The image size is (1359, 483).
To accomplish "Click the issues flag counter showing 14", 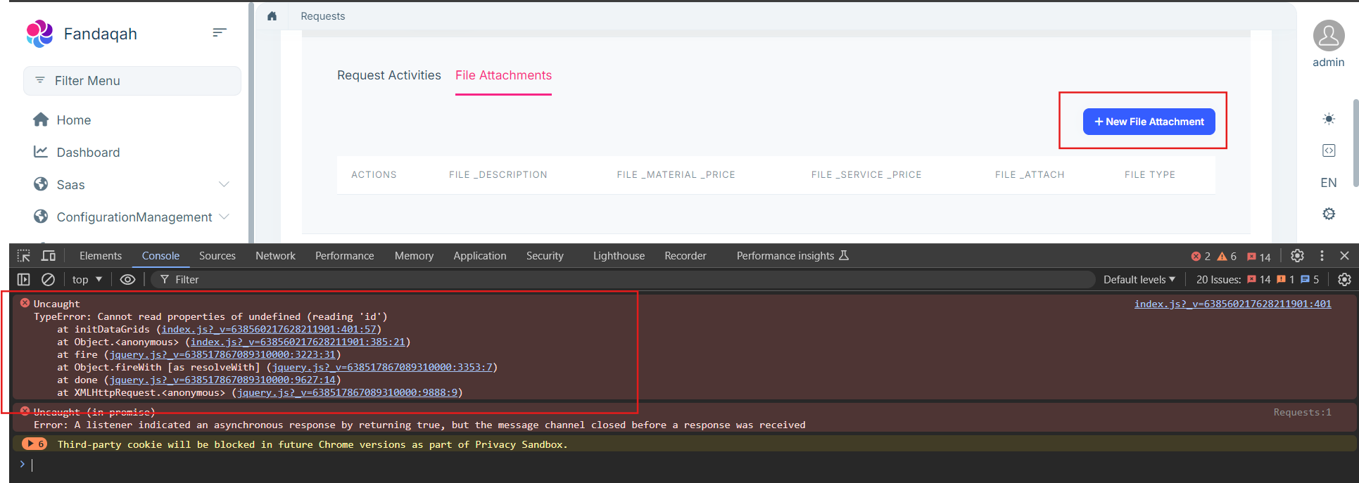I will tap(1259, 257).
